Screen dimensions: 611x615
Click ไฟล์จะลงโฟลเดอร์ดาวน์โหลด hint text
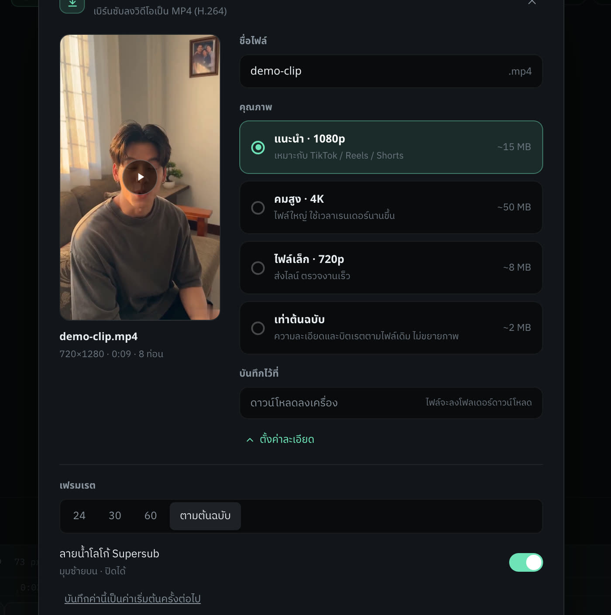(479, 402)
